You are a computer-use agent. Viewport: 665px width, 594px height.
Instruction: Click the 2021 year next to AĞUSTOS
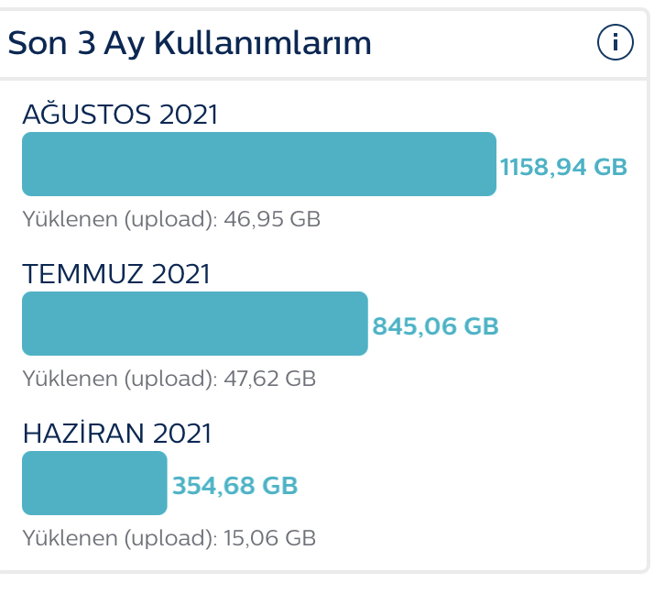[x=189, y=115]
